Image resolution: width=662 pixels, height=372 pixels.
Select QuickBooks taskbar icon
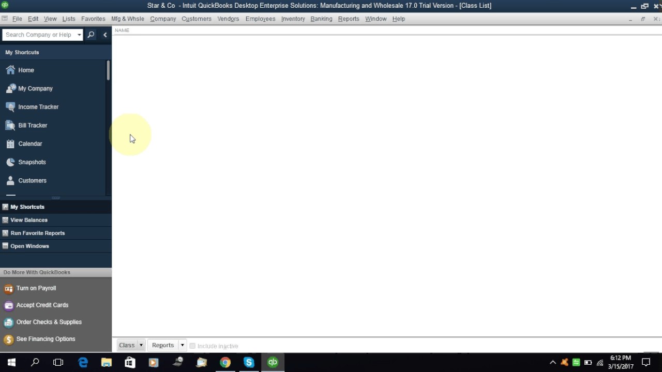[x=273, y=363]
